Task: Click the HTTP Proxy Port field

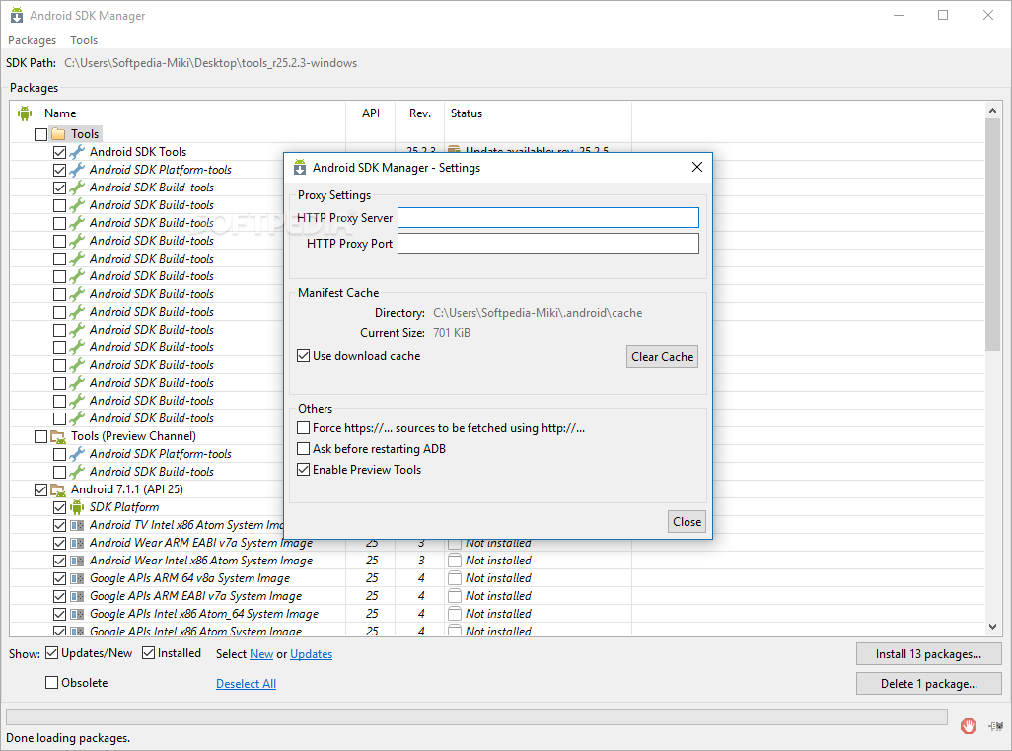Action: click(548, 244)
